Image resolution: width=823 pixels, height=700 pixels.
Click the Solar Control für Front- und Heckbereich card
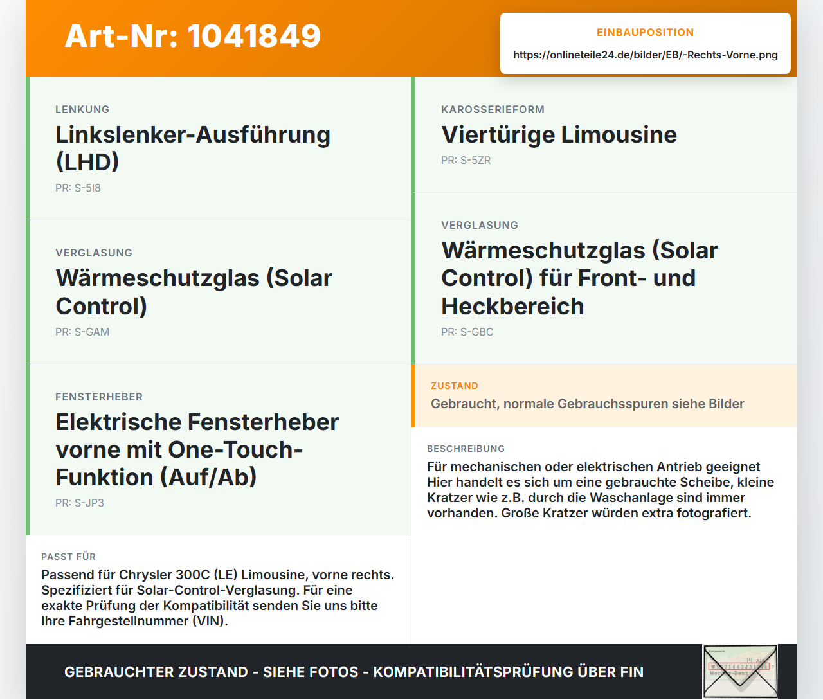604,278
